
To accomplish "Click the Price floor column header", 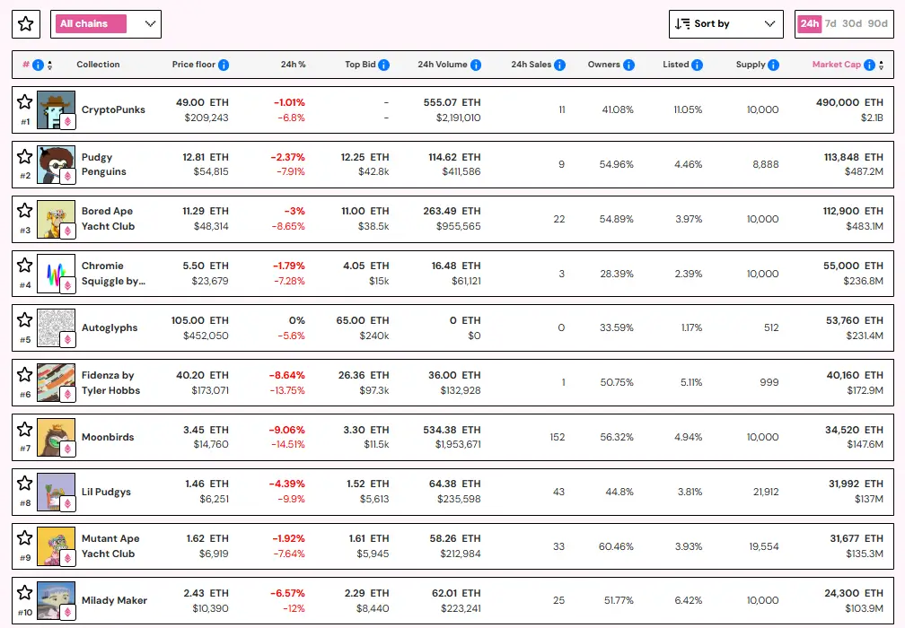I will (x=193, y=65).
